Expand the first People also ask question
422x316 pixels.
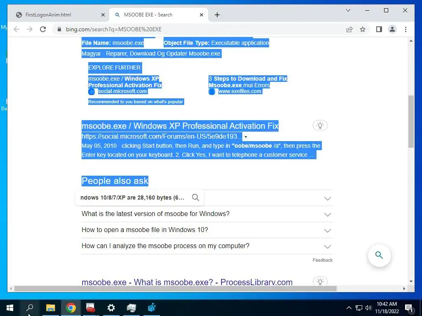pos(327,199)
